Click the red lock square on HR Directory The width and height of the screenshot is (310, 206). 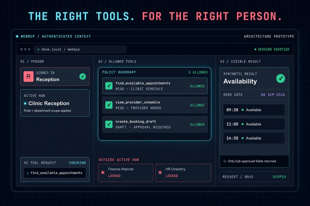160,173
